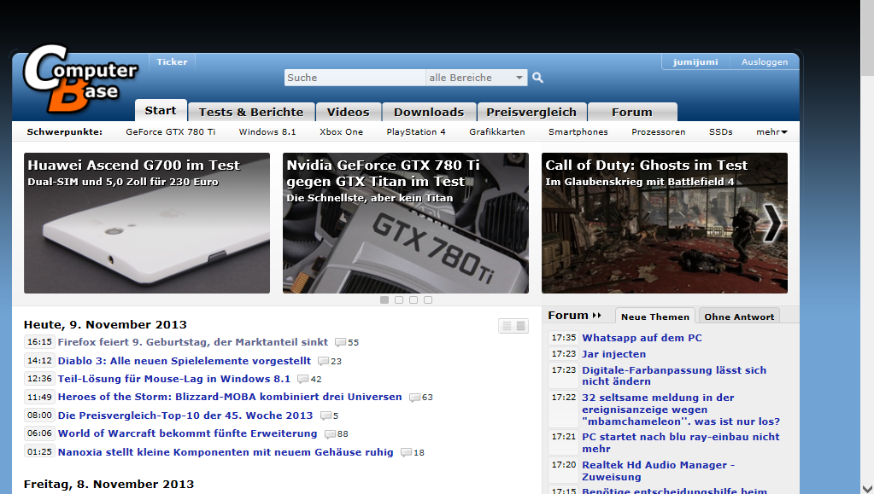The width and height of the screenshot is (874, 494).
Task: Select fourth carousel page indicator
Action: click(427, 299)
